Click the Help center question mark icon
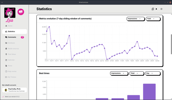The width and height of the screenshot is (172, 100). coord(6,71)
